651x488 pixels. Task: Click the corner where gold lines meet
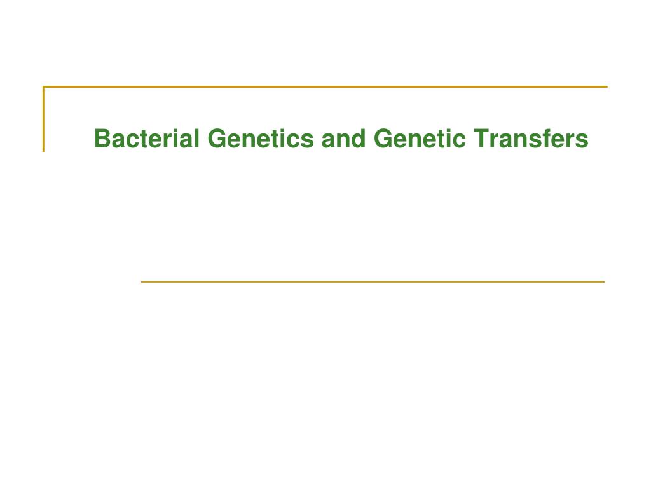click(44, 86)
